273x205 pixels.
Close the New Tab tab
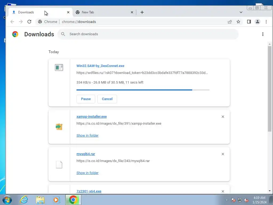(132, 12)
